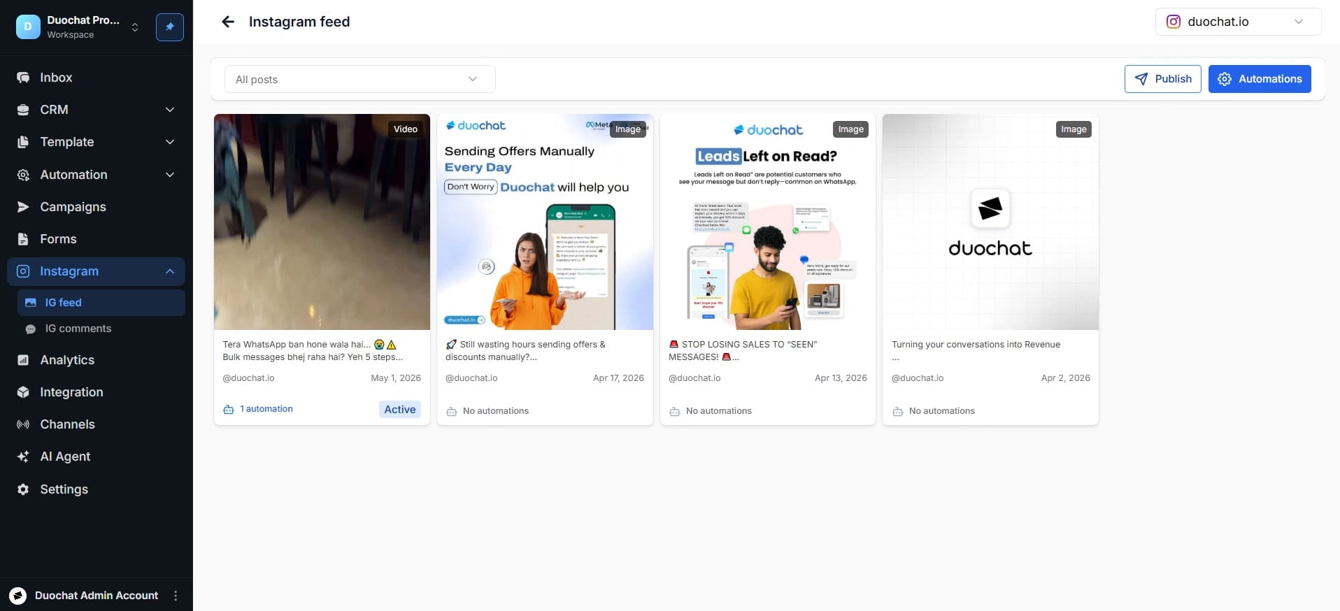Click the Settings gear icon
The width and height of the screenshot is (1340, 611).
coord(23,489)
